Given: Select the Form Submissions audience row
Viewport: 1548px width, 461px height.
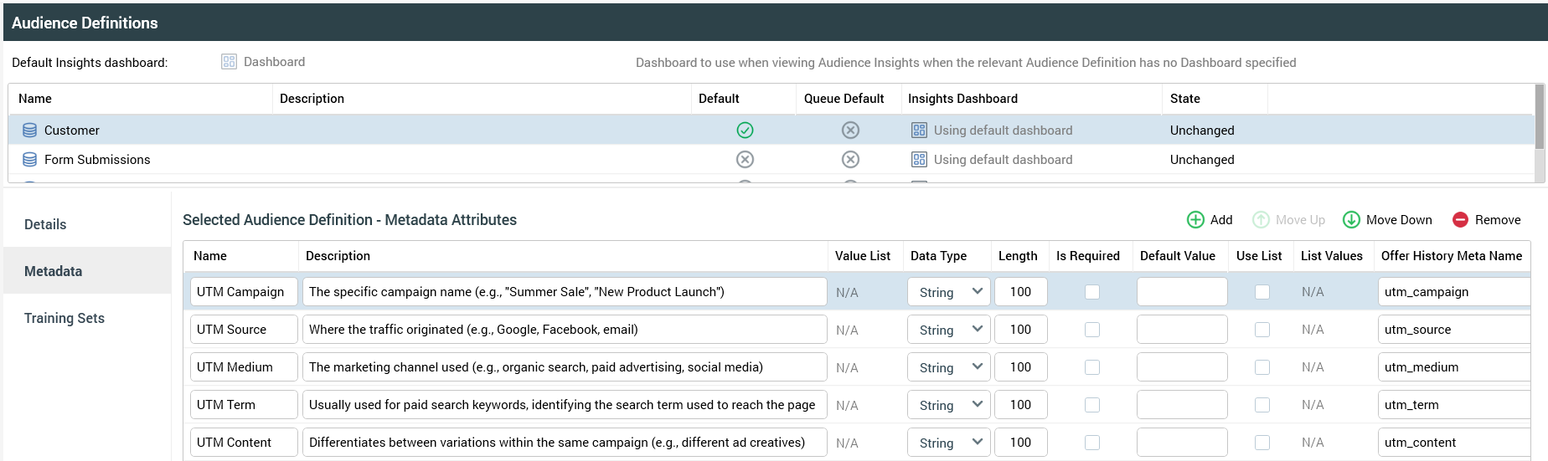Looking at the screenshot, I should point(97,160).
